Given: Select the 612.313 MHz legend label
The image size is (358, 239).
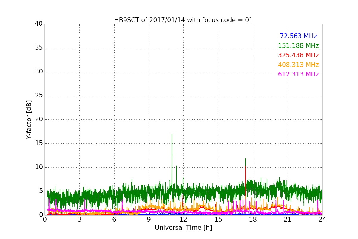Looking at the screenshot, I should tap(298, 74).
